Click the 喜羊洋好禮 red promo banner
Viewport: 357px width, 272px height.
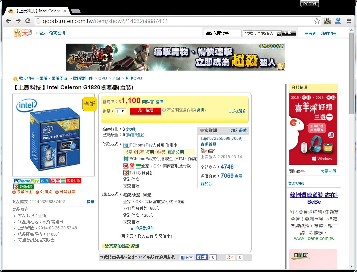(313, 129)
